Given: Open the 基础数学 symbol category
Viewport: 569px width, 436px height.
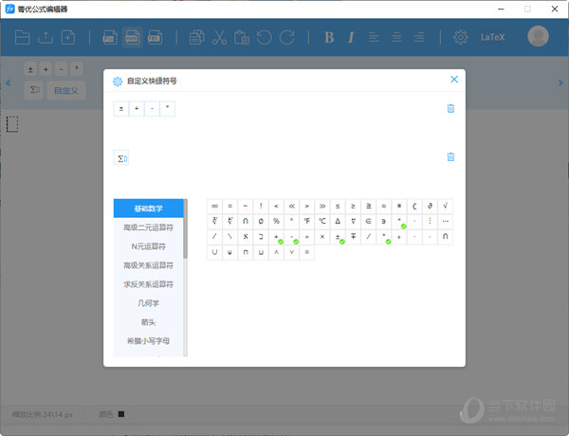Looking at the screenshot, I should pos(149,209).
